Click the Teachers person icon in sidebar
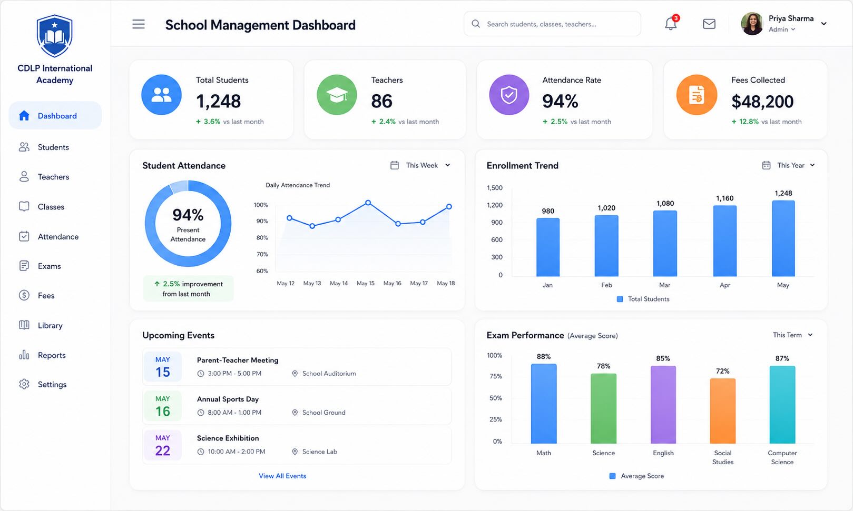 [24, 176]
